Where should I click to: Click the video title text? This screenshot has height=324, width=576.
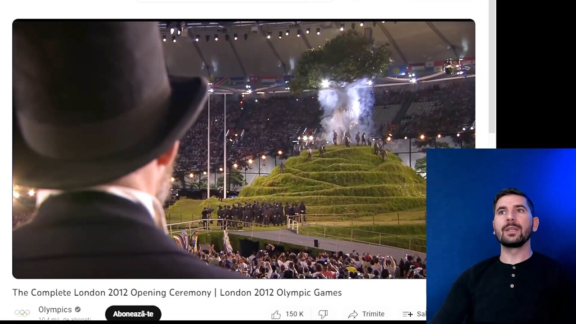[177, 292]
